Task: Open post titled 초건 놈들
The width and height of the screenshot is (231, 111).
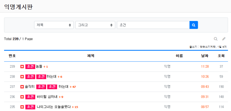Action: click(34, 67)
